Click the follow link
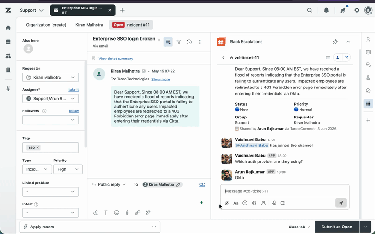The height and width of the screenshot is (234, 375). pos(74,111)
